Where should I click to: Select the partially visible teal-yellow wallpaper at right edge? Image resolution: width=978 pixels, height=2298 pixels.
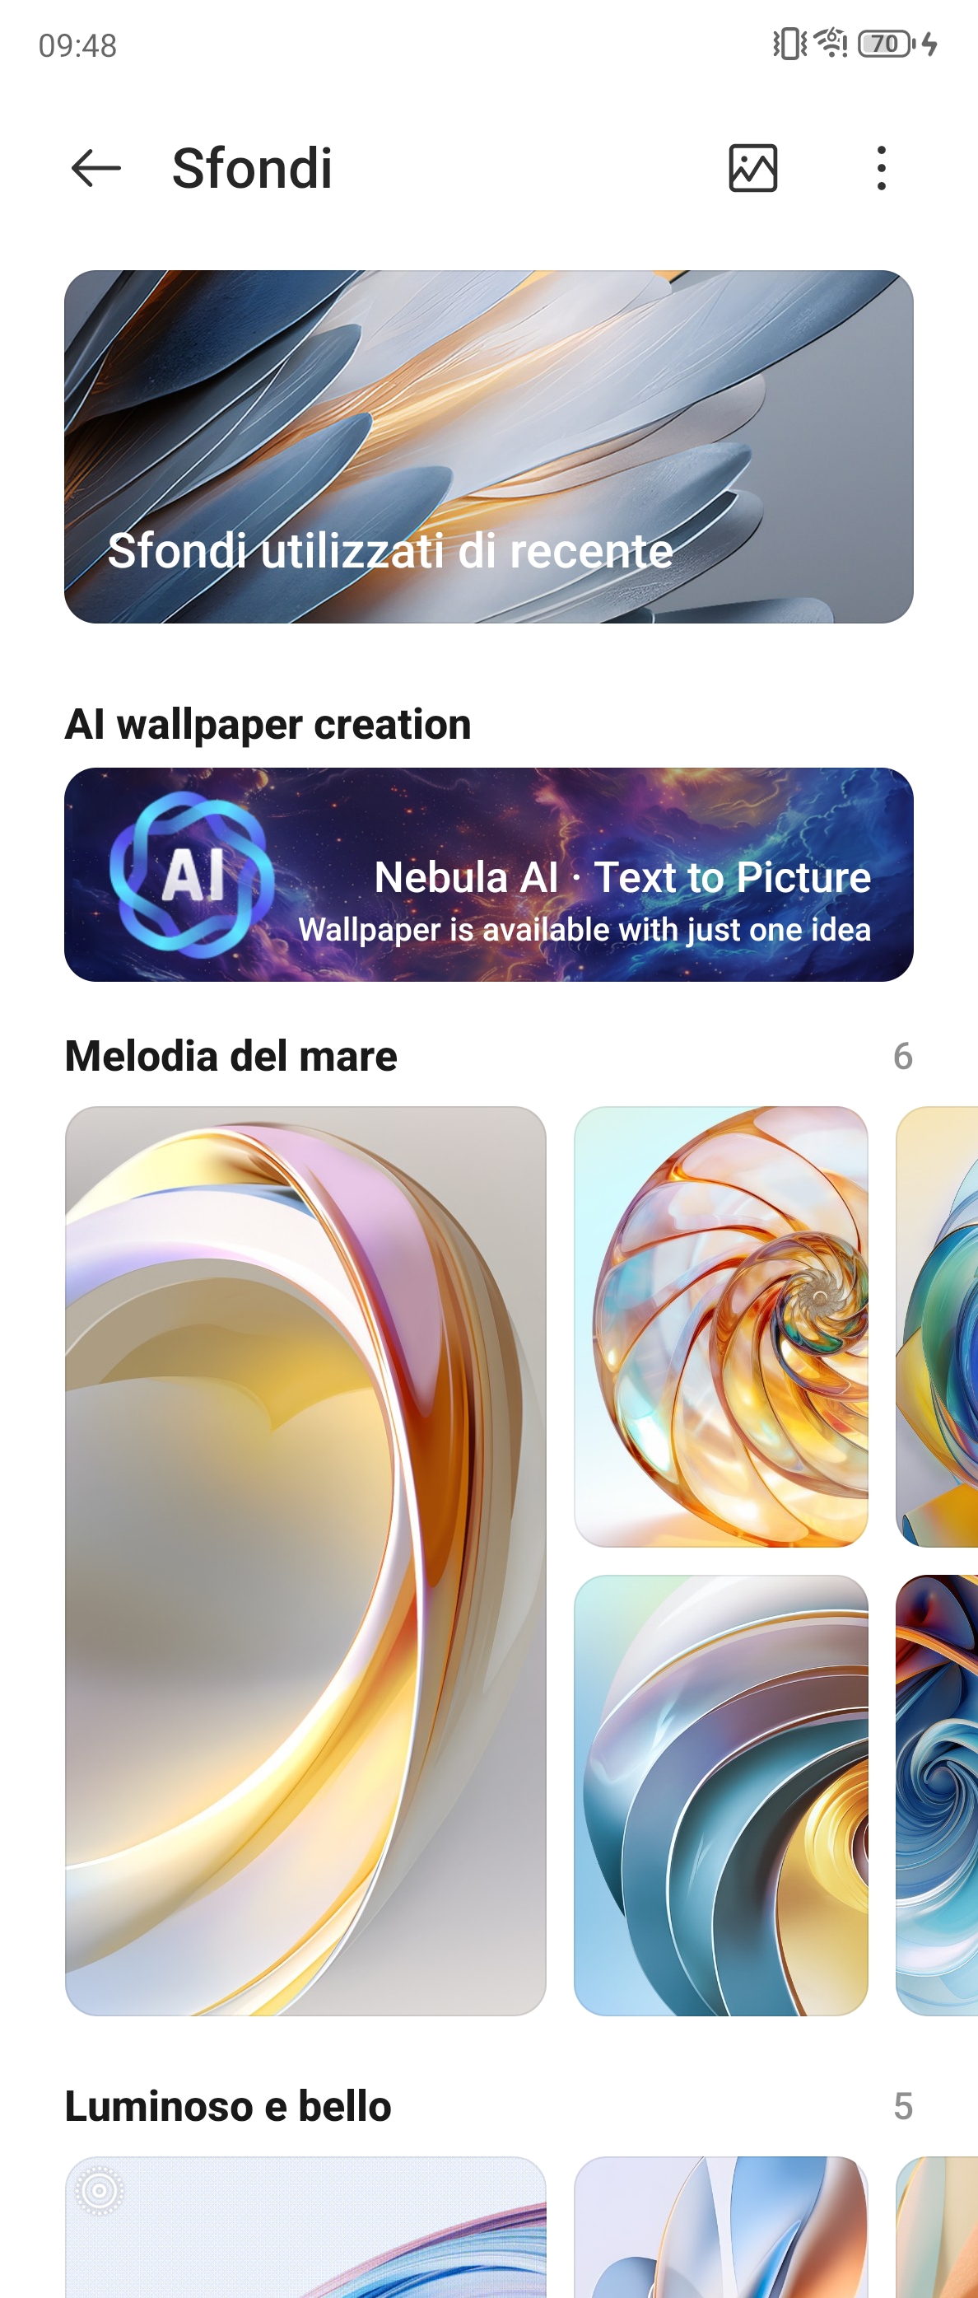(937, 1327)
